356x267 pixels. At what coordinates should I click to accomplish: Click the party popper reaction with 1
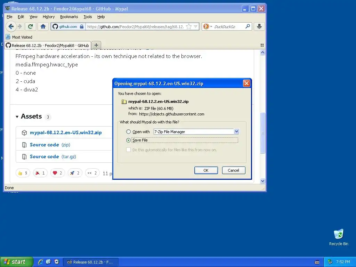[40, 173]
